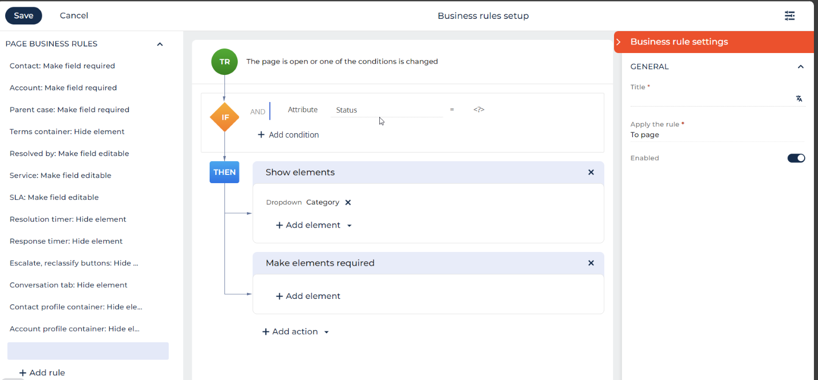Screen dimensions: 818x380
Task: Open rule Account: Make field required
Action: [63, 88]
